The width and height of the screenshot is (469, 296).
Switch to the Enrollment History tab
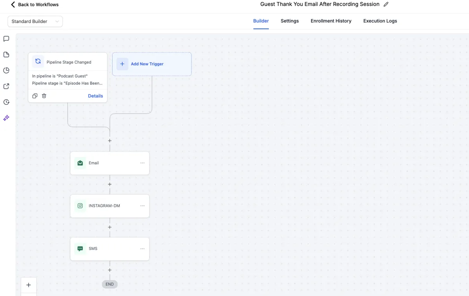[x=331, y=21]
